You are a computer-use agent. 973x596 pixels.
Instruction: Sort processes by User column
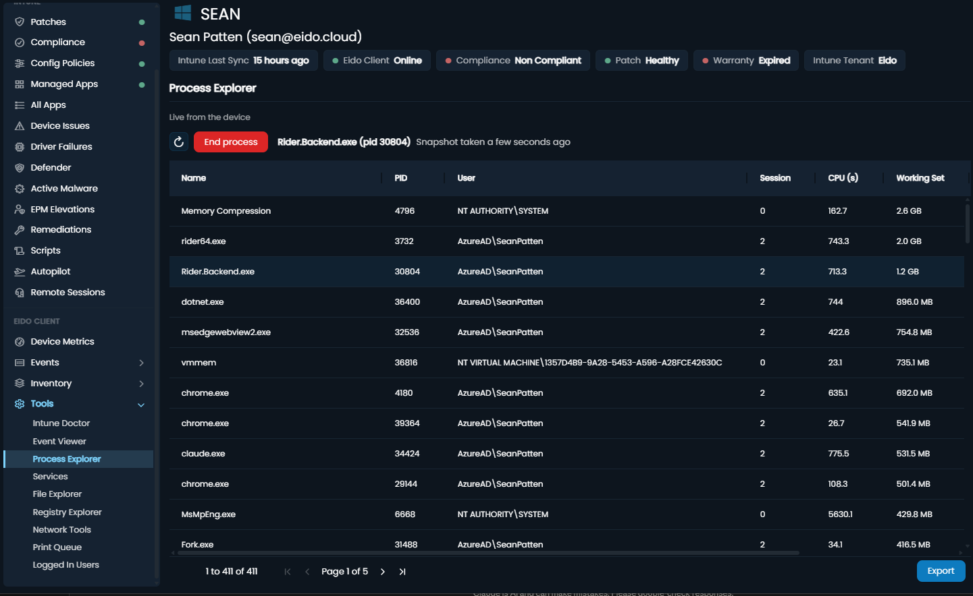pyautogui.click(x=467, y=178)
